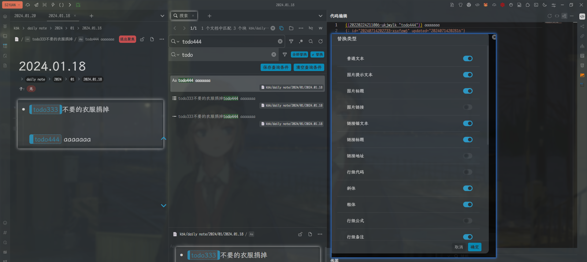Viewport: 587px width, 262px height.
Task: Click 清空查询条件 clear query button
Action: (x=309, y=67)
